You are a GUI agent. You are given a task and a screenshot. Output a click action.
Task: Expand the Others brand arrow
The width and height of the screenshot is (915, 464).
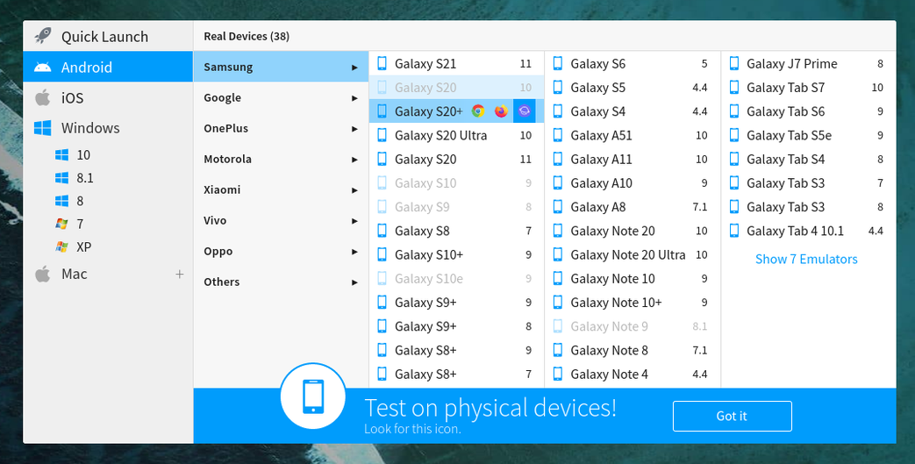(x=354, y=282)
